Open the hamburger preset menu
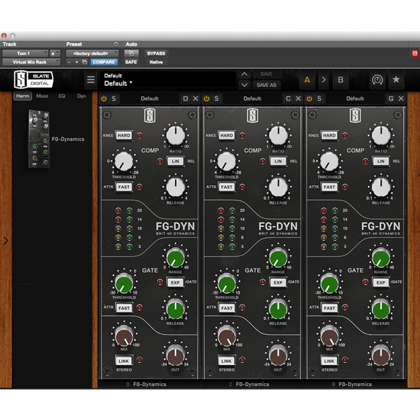 coord(90,80)
